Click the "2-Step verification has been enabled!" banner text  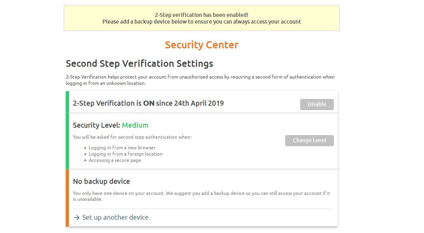coord(201,15)
